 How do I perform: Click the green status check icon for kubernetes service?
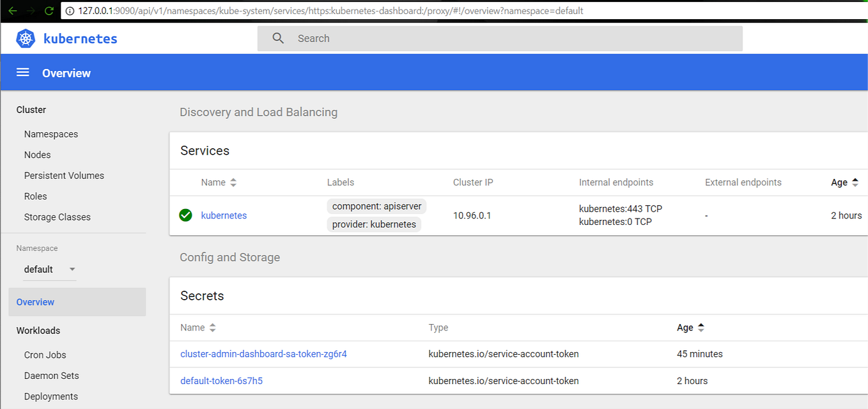click(185, 215)
